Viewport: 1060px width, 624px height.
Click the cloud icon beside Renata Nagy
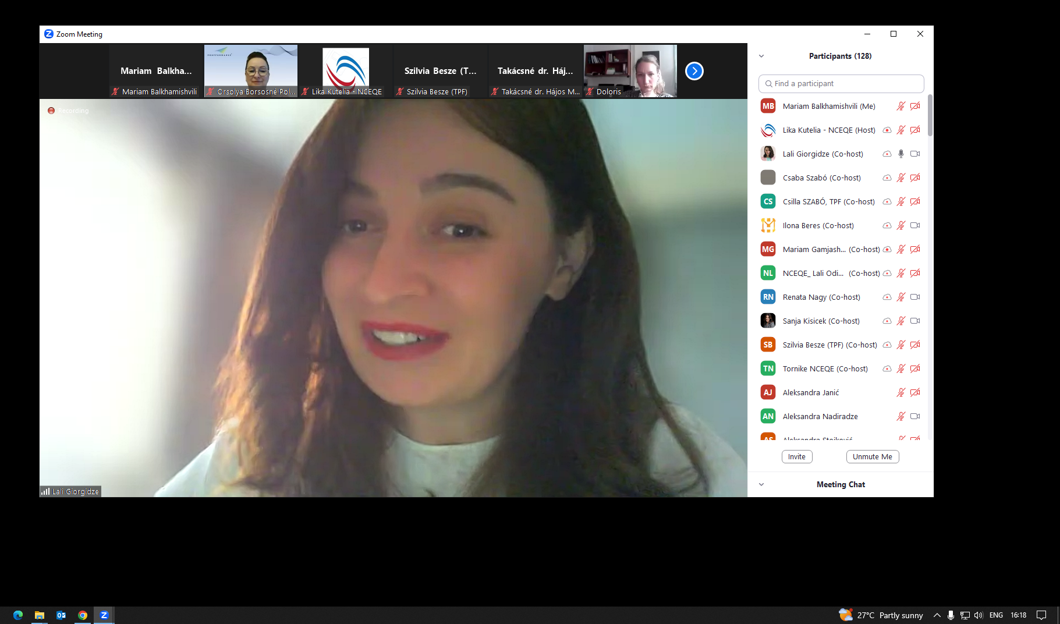point(887,297)
